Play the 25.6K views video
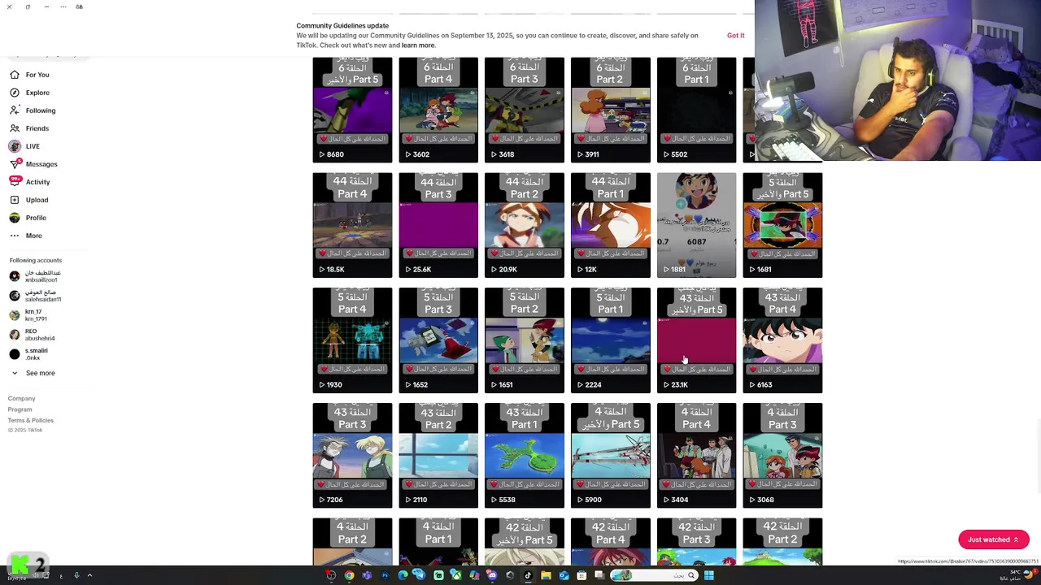Viewport: 1041px width, 585px height. (438, 225)
